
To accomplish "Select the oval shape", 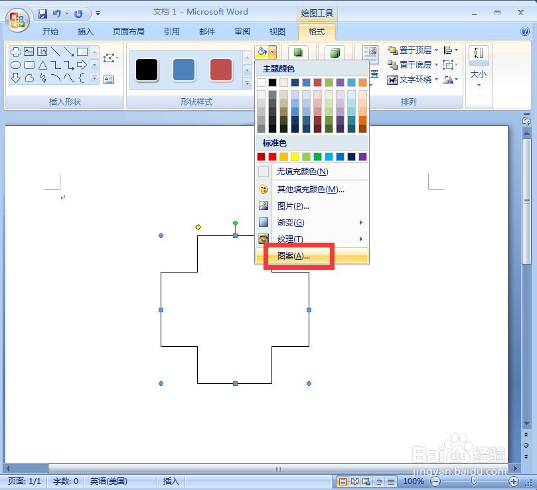I will [16, 65].
